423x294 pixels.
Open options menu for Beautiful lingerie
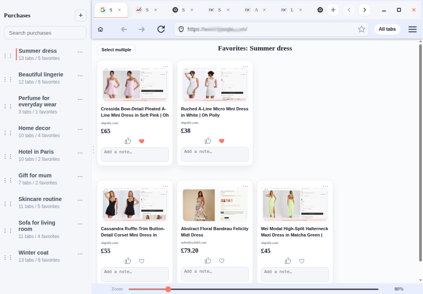[80, 75]
